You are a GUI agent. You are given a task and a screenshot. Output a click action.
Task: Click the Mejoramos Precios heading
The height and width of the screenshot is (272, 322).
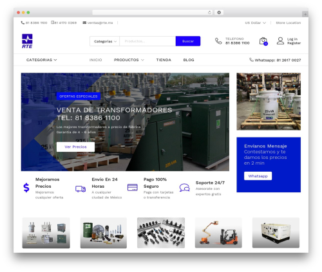pyautogui.click(x=47, y=183)
